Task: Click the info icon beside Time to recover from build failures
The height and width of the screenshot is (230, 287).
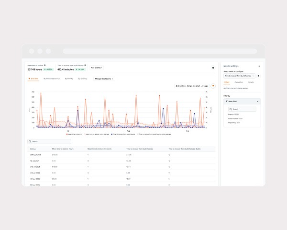Action: pyautogui.click(x=85, y=65)
